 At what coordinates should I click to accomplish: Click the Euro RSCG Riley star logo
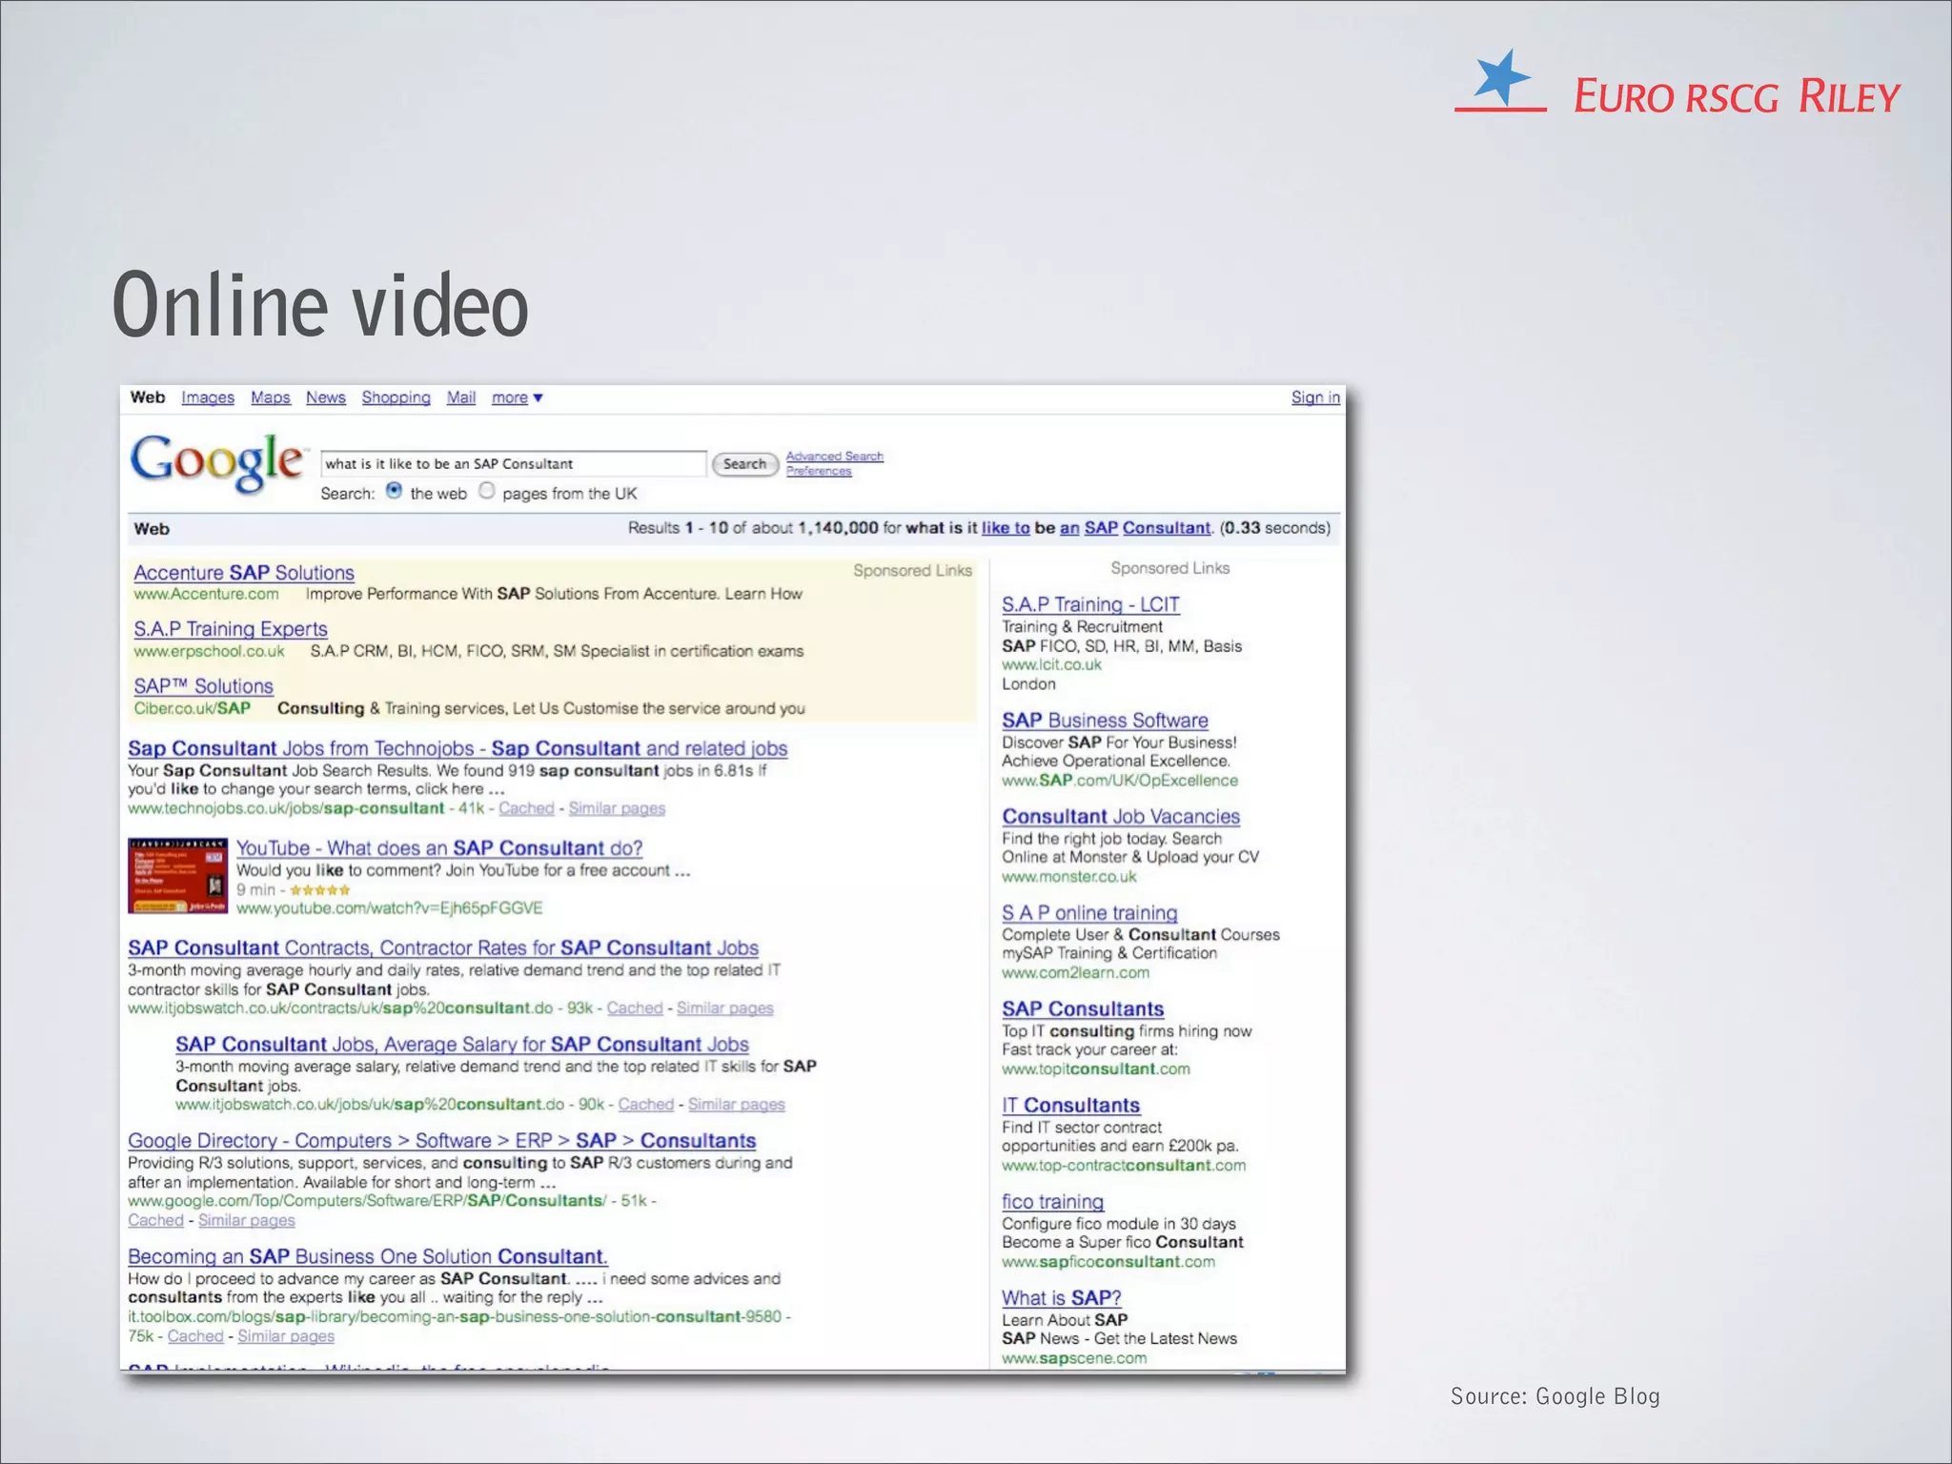tap(1501, 78)
